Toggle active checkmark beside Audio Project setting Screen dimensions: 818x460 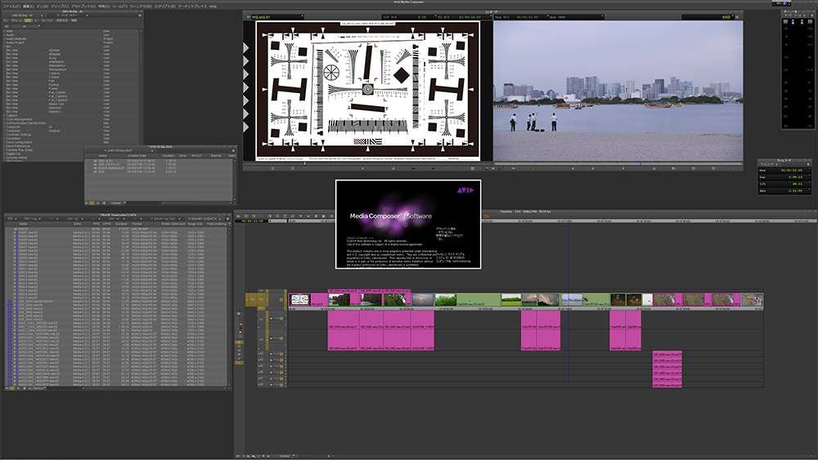coord(4,42)
